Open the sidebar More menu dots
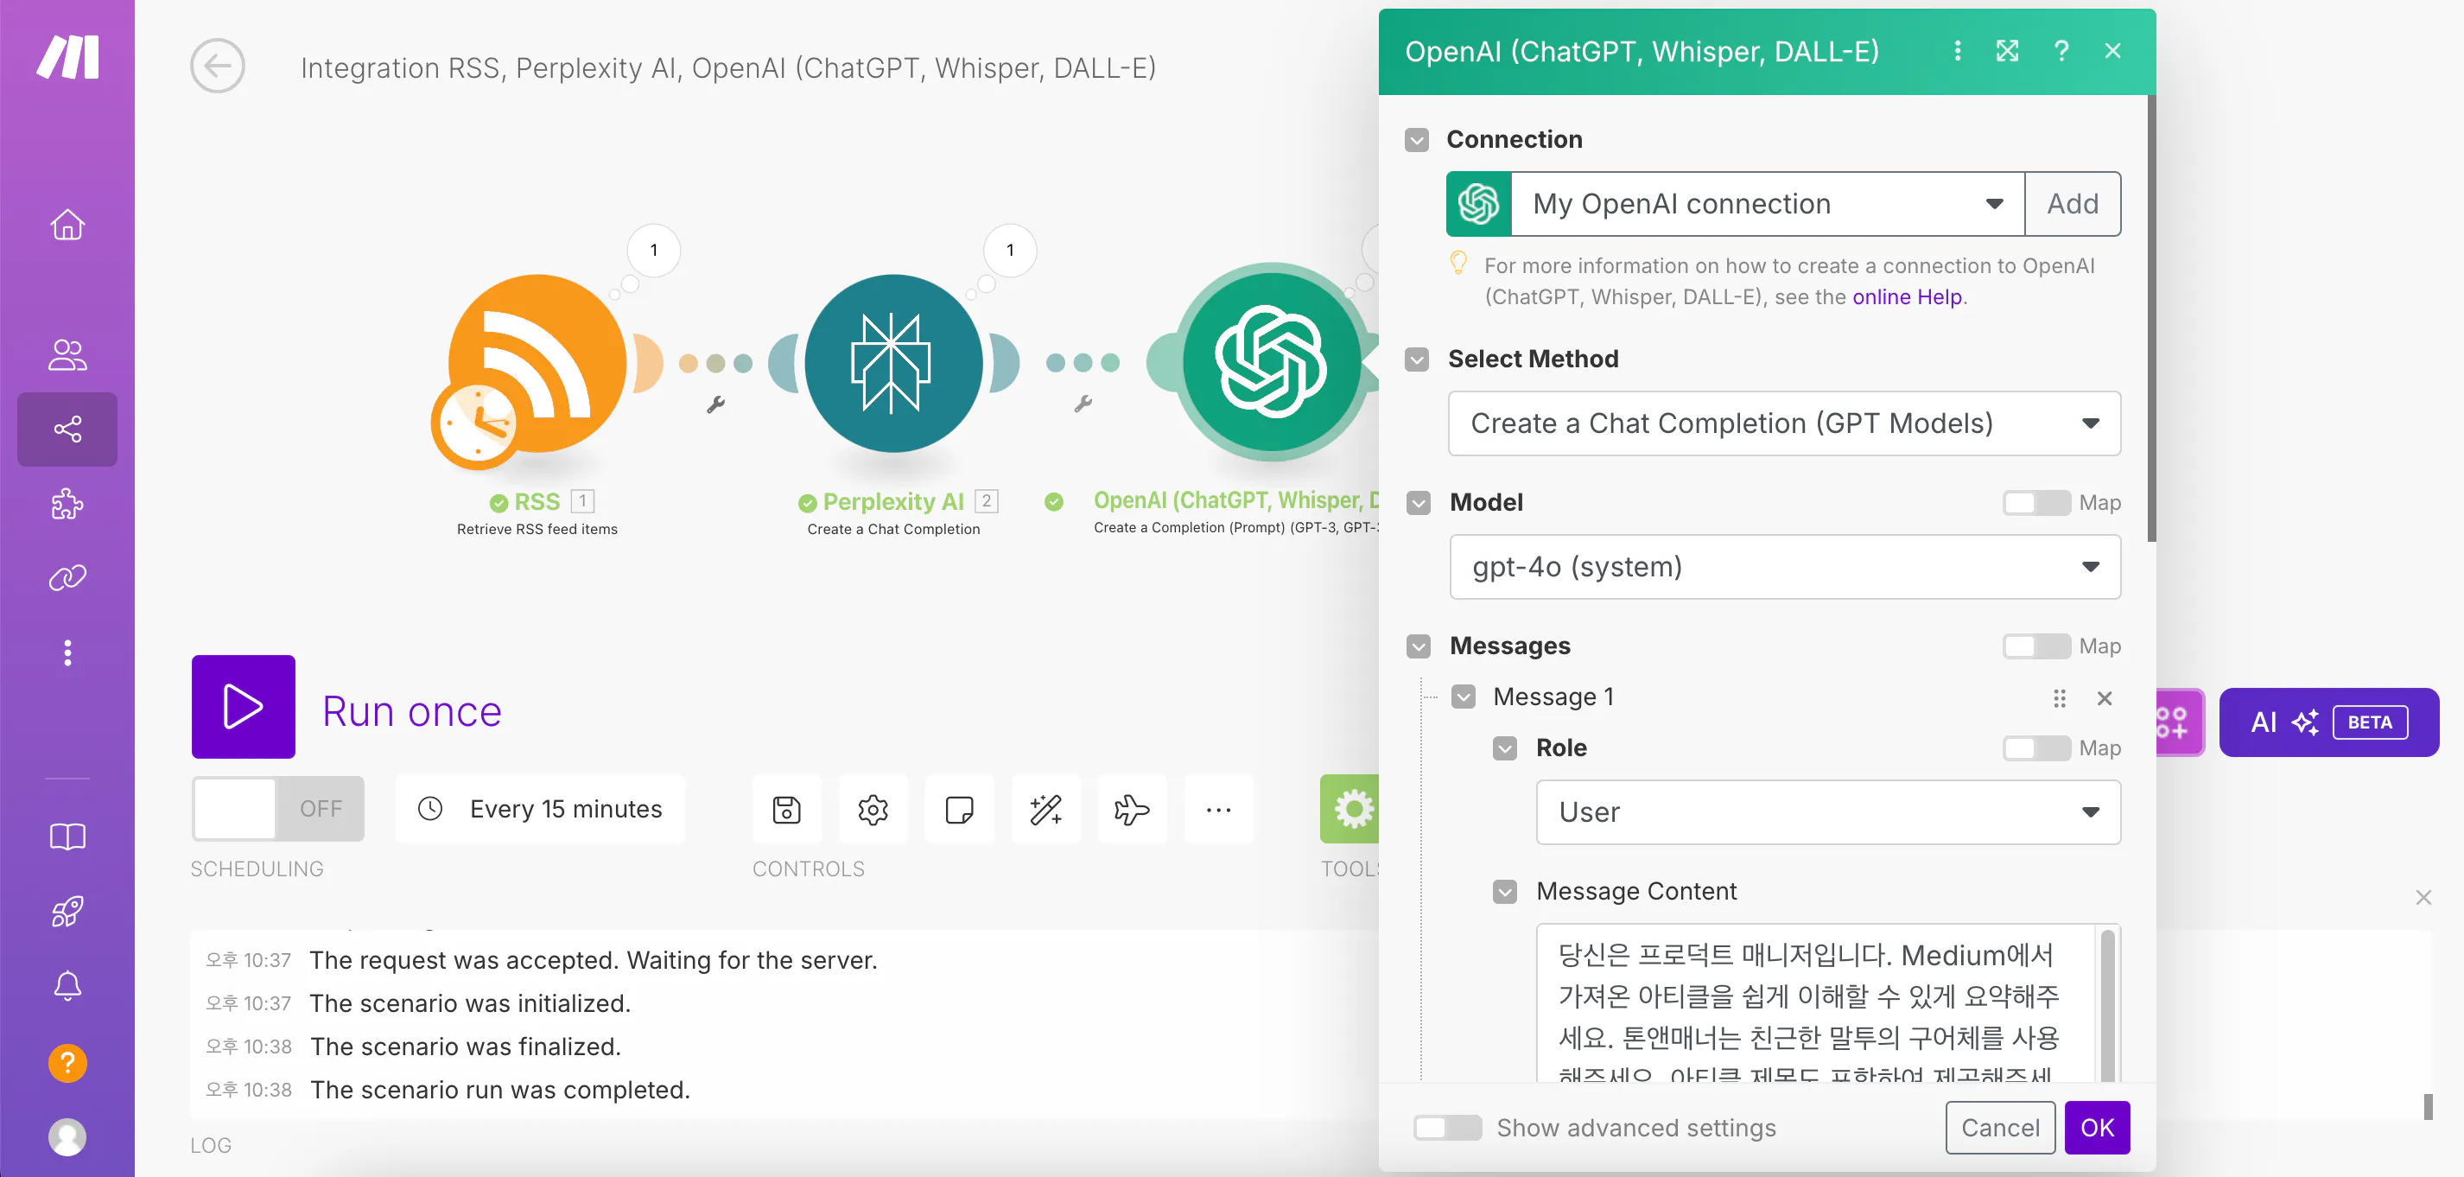Screen dimensions: 2464x1177 [x=67, y=652]
